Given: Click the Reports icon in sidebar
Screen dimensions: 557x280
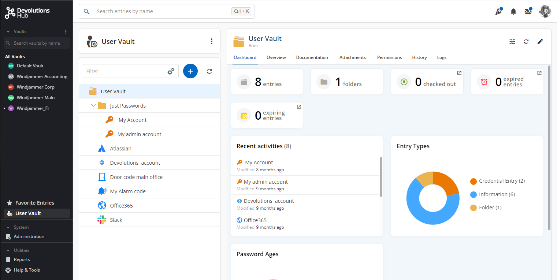Looking at the screenshot, I should (8, 260).
